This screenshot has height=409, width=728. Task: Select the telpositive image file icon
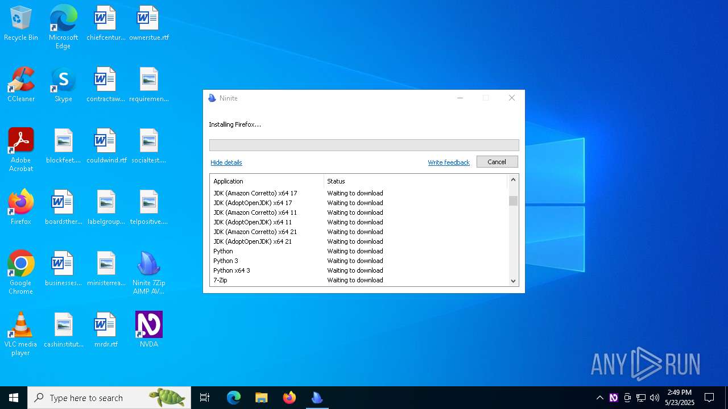click(149, 208)
